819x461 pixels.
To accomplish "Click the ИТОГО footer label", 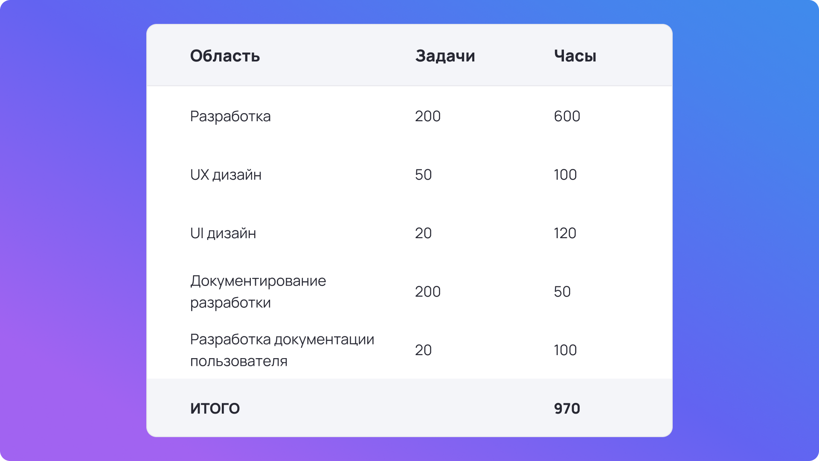I will [x=215, y=408].
